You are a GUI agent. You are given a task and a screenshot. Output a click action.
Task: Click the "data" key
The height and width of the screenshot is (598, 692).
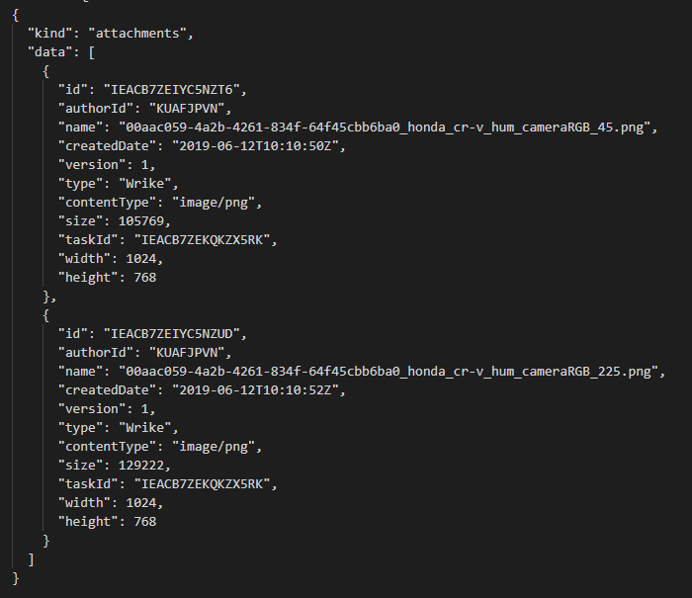coord(48,51)
